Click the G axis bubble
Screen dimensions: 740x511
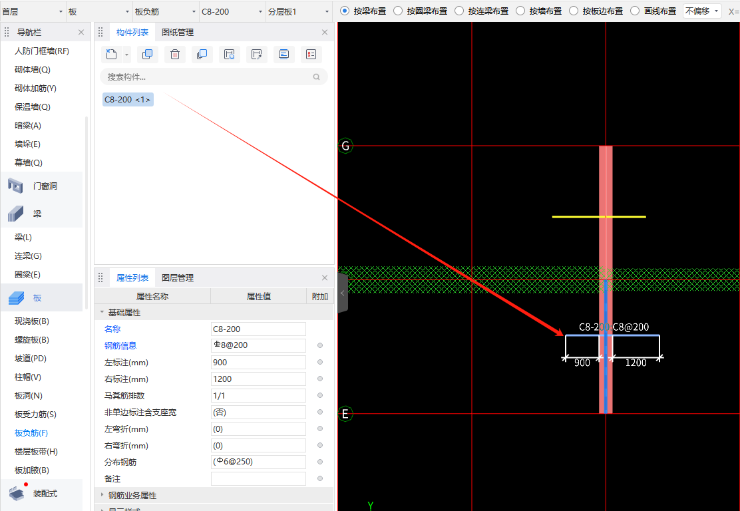pyautogui.click(x=345, y=146)
